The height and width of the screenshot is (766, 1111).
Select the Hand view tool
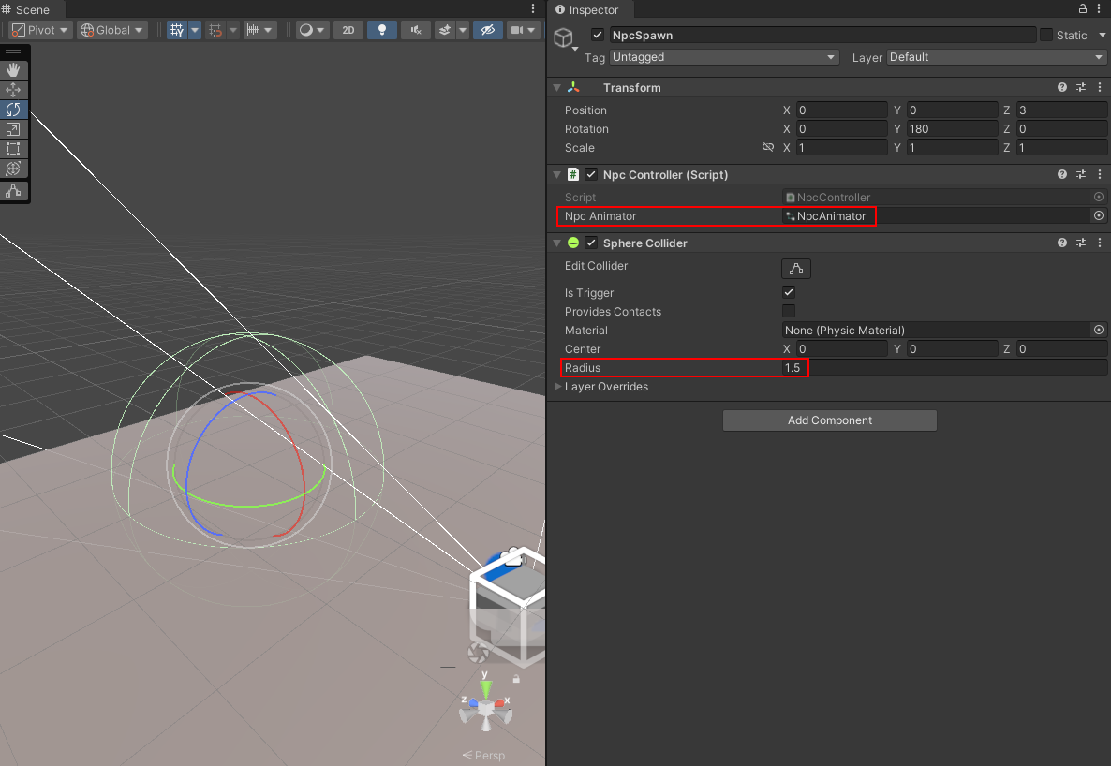13,70
